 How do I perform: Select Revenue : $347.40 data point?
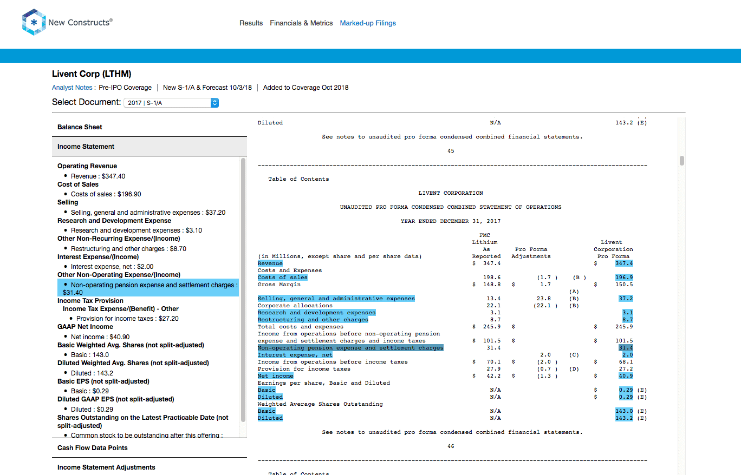[98, 176]
